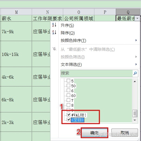
Task: Click filter list scrollbar down arrow
Action: pyautogui.click(x=135, y=120)
